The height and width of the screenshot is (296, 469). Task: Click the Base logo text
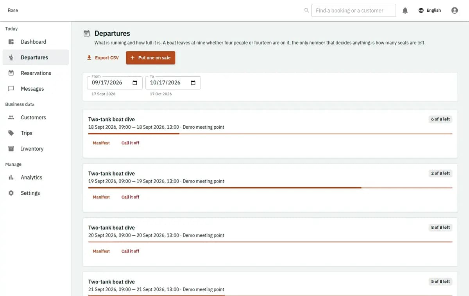coord(13,11)
